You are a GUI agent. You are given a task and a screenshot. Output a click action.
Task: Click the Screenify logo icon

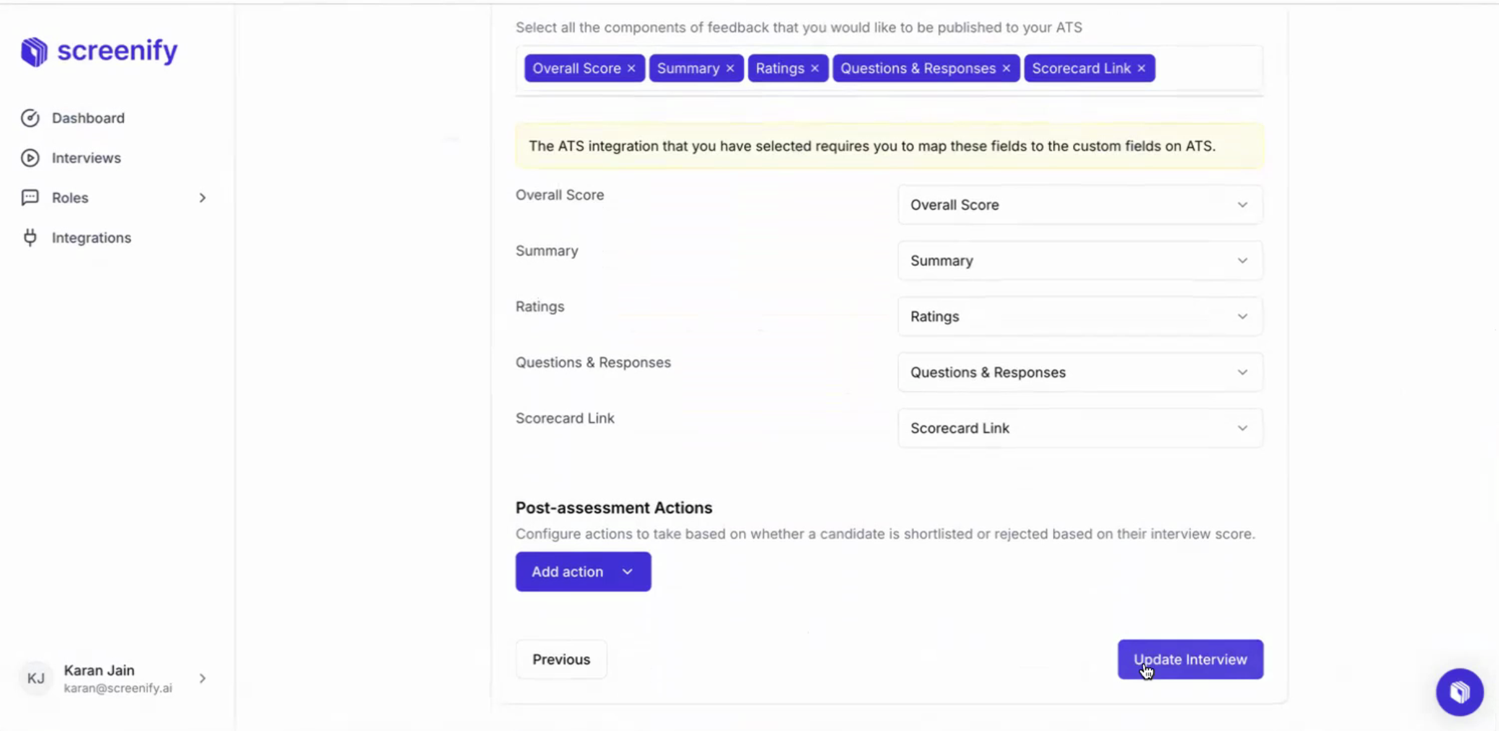(34, 51)
